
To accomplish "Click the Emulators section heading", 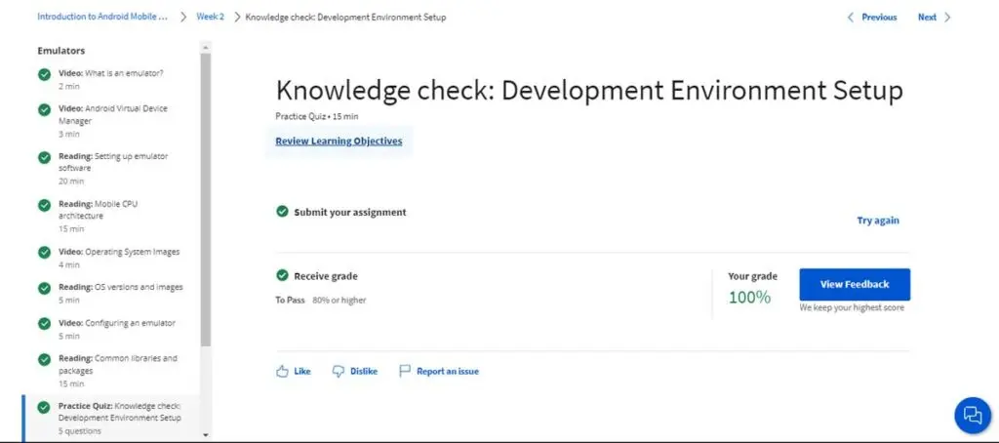I will 61,51.
